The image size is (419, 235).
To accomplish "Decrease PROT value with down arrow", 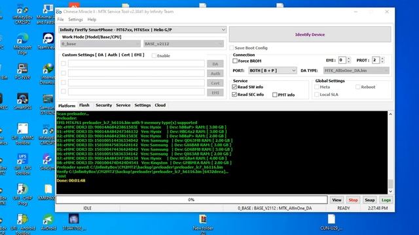I will point(382,62).
